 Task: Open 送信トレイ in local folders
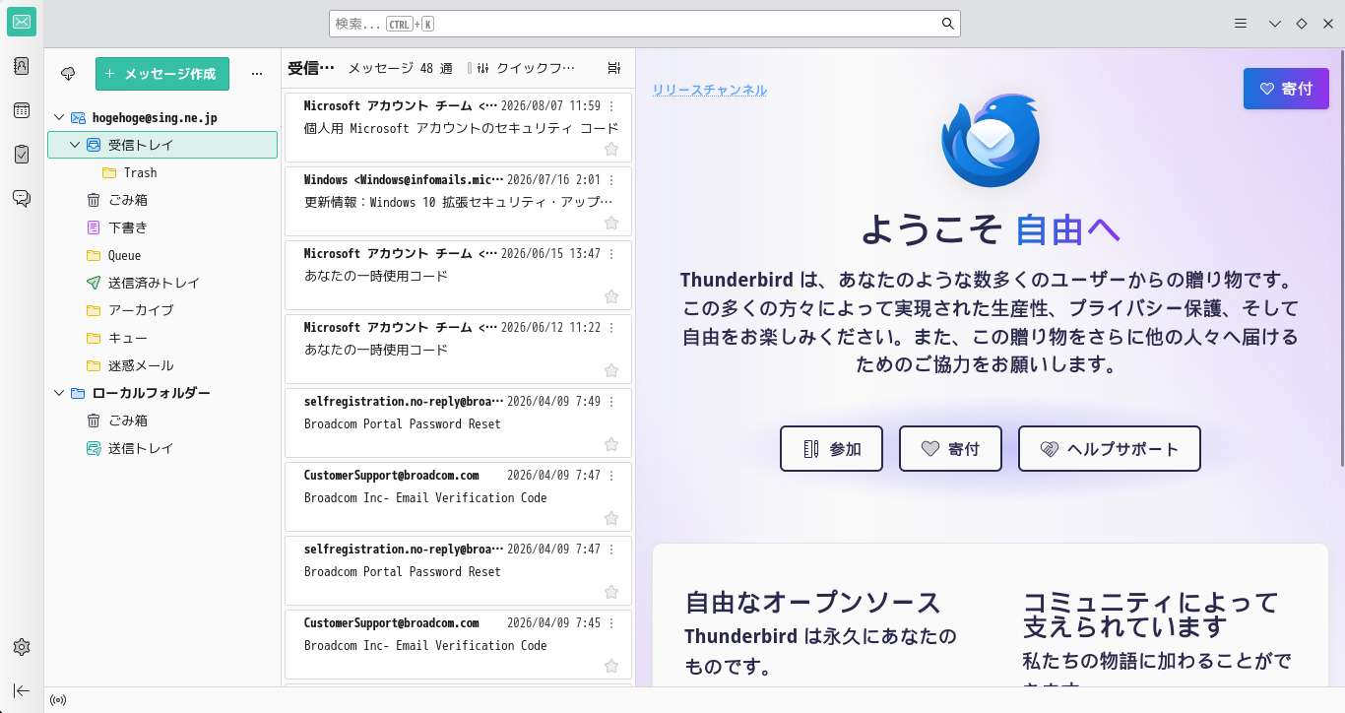162,448
